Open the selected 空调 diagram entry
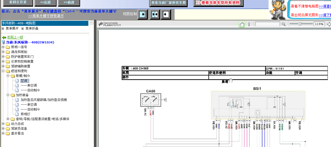331x147 pixels. [24, 81]
